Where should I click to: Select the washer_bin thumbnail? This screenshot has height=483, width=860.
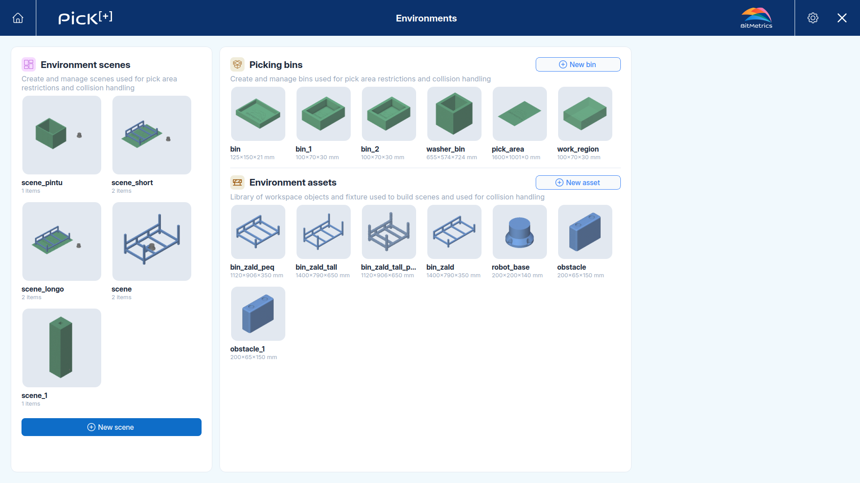tap(454, 114)
